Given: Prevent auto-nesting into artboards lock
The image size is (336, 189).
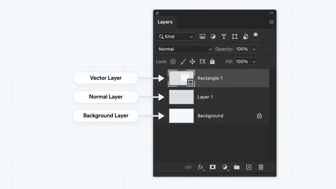Looking at the screenshot, I should (202, 62).
